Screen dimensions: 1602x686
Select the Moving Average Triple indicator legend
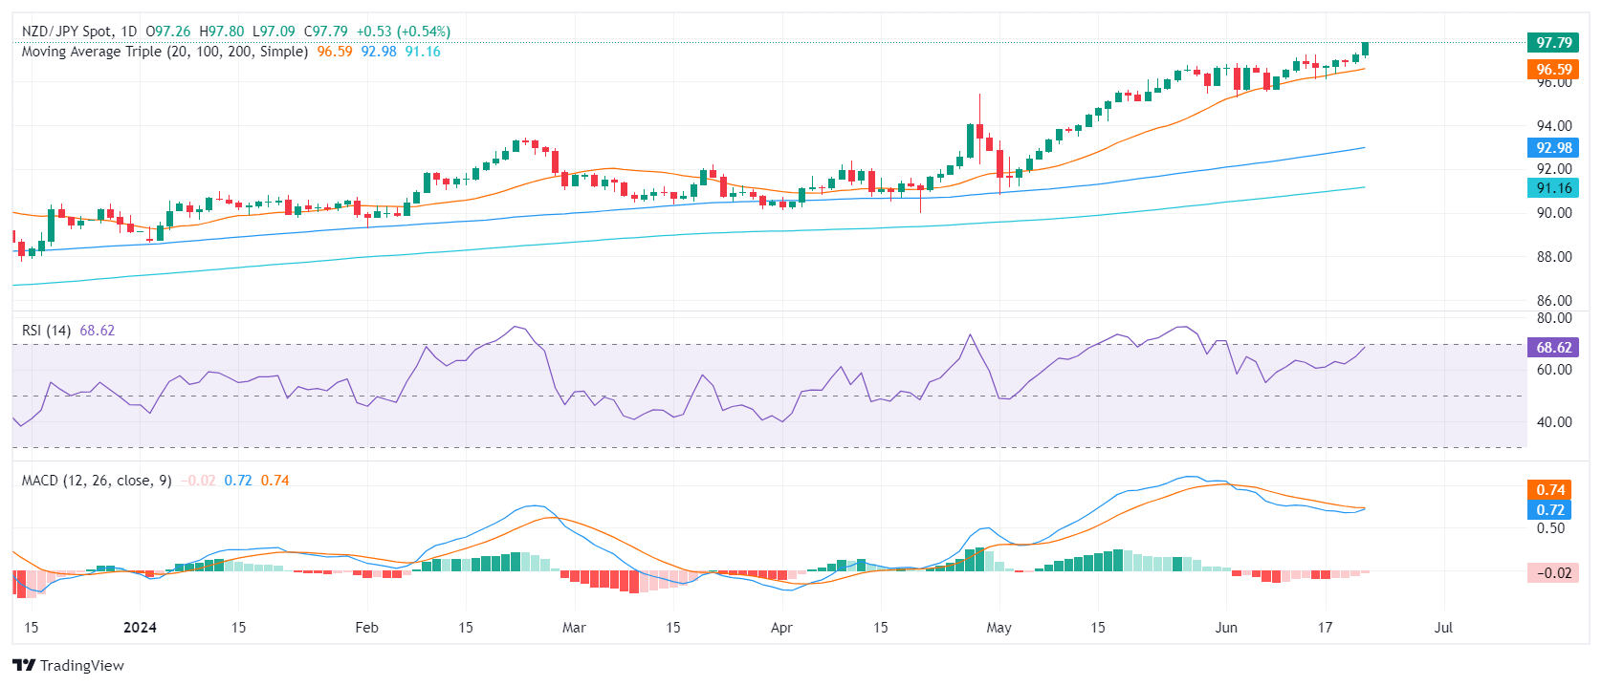click(x=165, y=52)
